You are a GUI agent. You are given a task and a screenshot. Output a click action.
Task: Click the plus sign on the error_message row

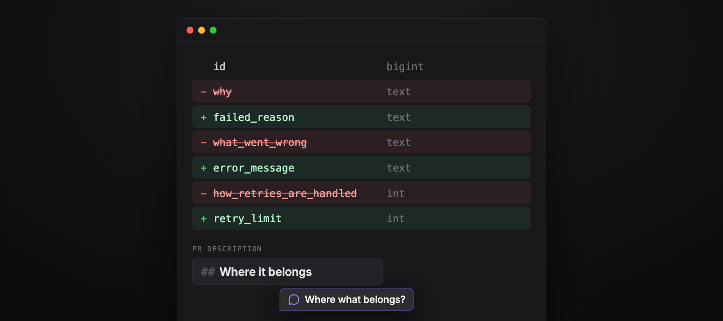coord(203,168)
